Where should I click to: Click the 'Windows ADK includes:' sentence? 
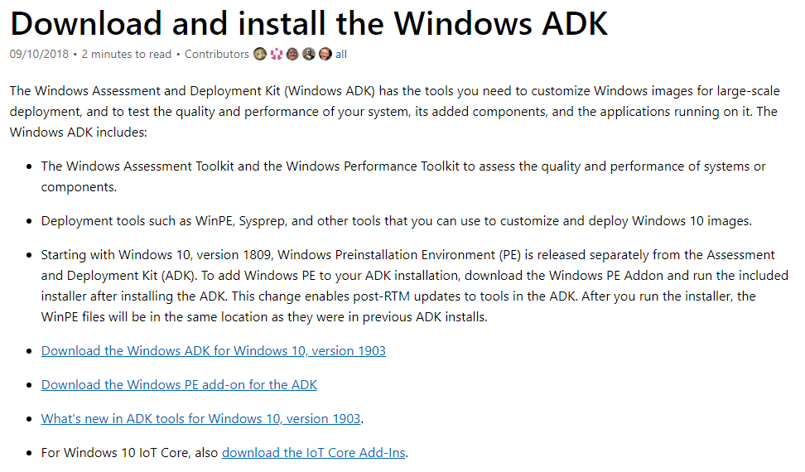(78, 132)
